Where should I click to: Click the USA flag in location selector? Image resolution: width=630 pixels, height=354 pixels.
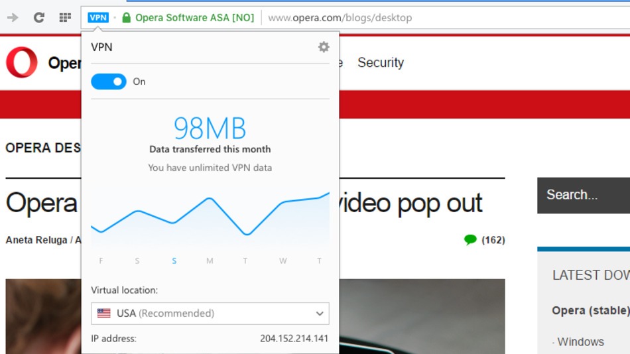[x=103, y=313]
